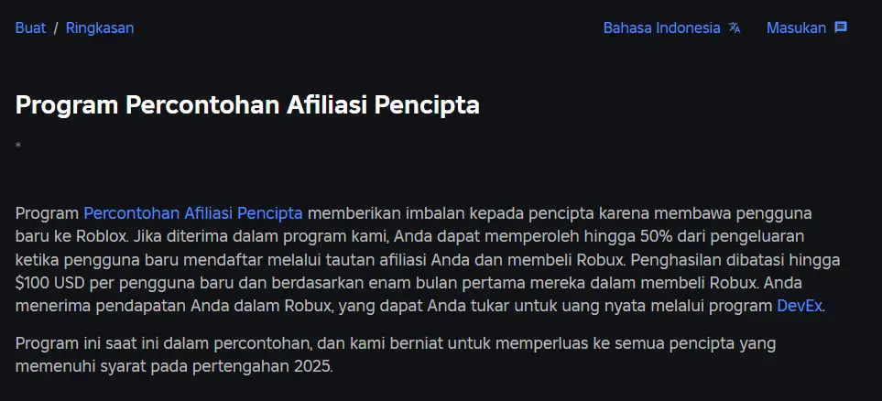Click the Program Percontohan Afiliasi Pencipta heading

coord(247,104)
